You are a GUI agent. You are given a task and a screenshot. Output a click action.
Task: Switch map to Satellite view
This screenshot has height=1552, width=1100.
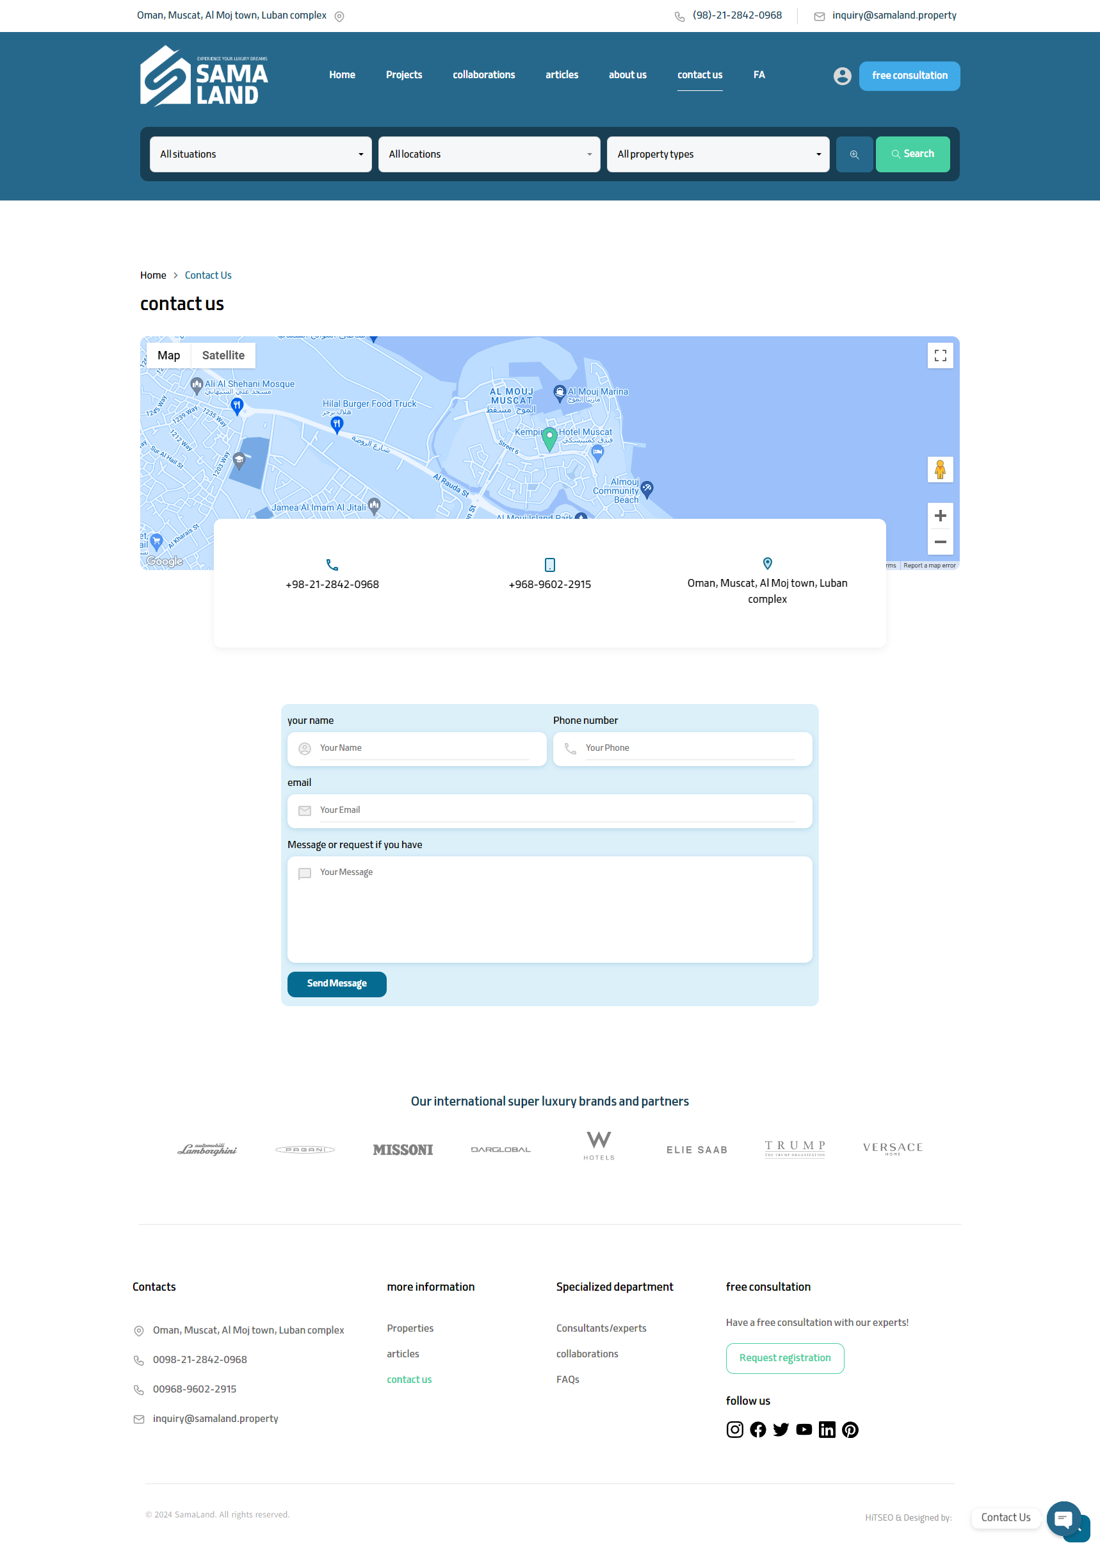pyautogui.click(x=223, y=355)
